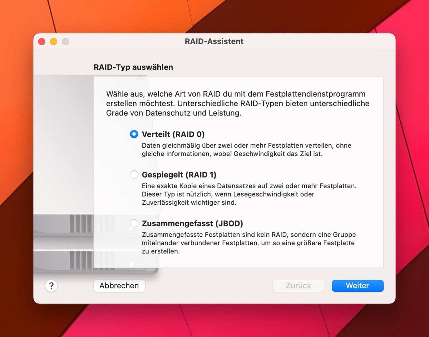Enable the Zusammengefasst (JBOD) radio button

134,223
